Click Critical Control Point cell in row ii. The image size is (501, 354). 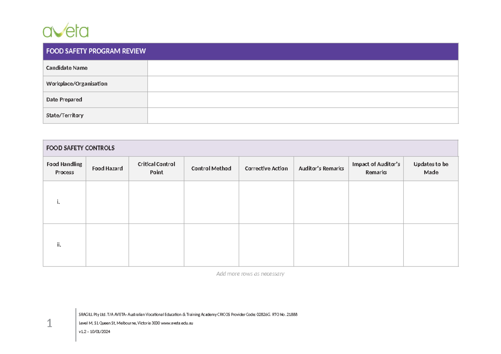(x=156, y=245)
